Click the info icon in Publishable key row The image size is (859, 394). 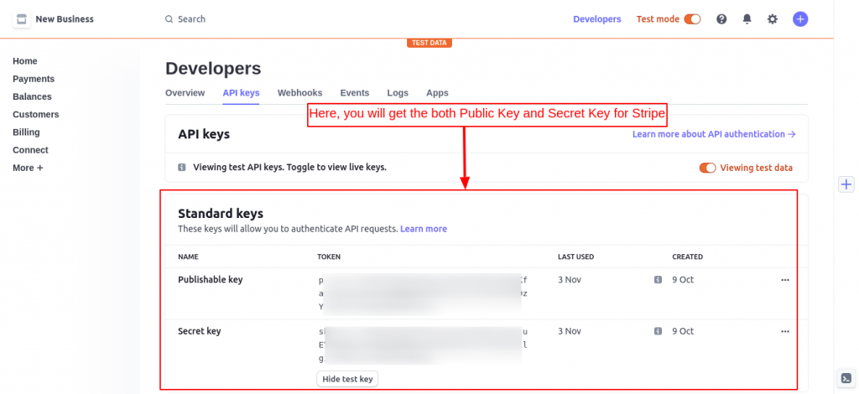pos(658,280)
